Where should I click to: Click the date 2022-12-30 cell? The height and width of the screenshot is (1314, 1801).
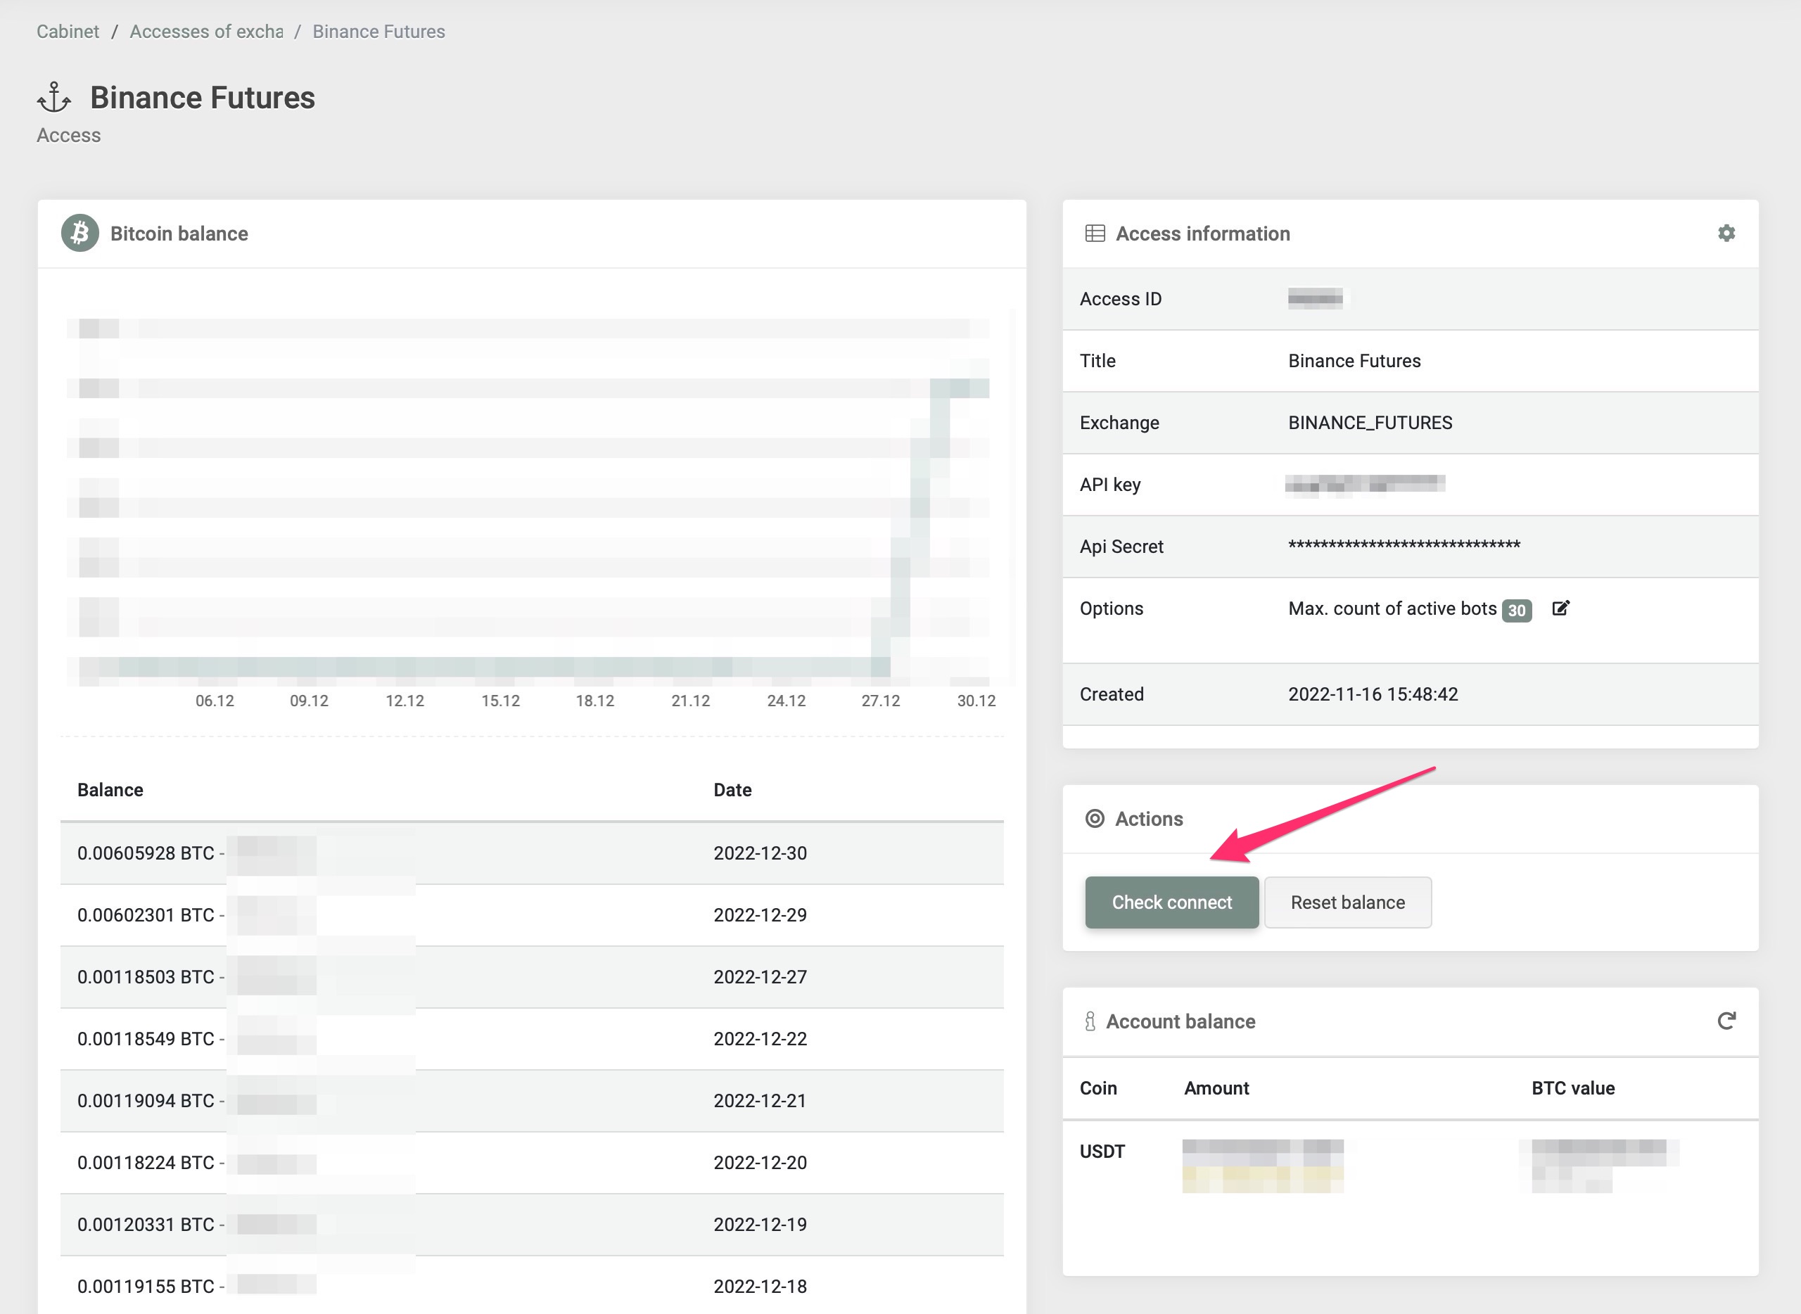coord(760,853)
